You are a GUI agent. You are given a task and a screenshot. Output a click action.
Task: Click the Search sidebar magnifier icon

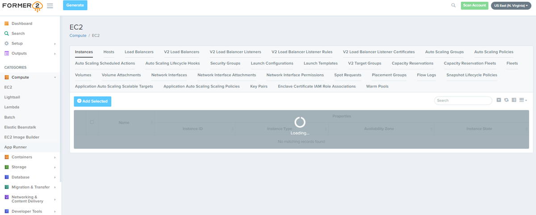(7, 34)
